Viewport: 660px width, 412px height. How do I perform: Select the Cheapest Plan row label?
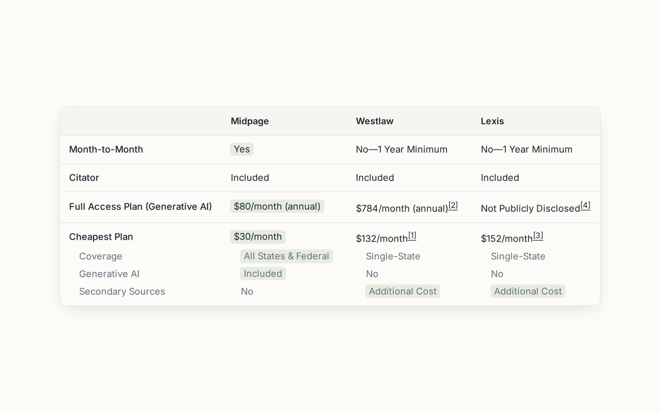point(101,237)
